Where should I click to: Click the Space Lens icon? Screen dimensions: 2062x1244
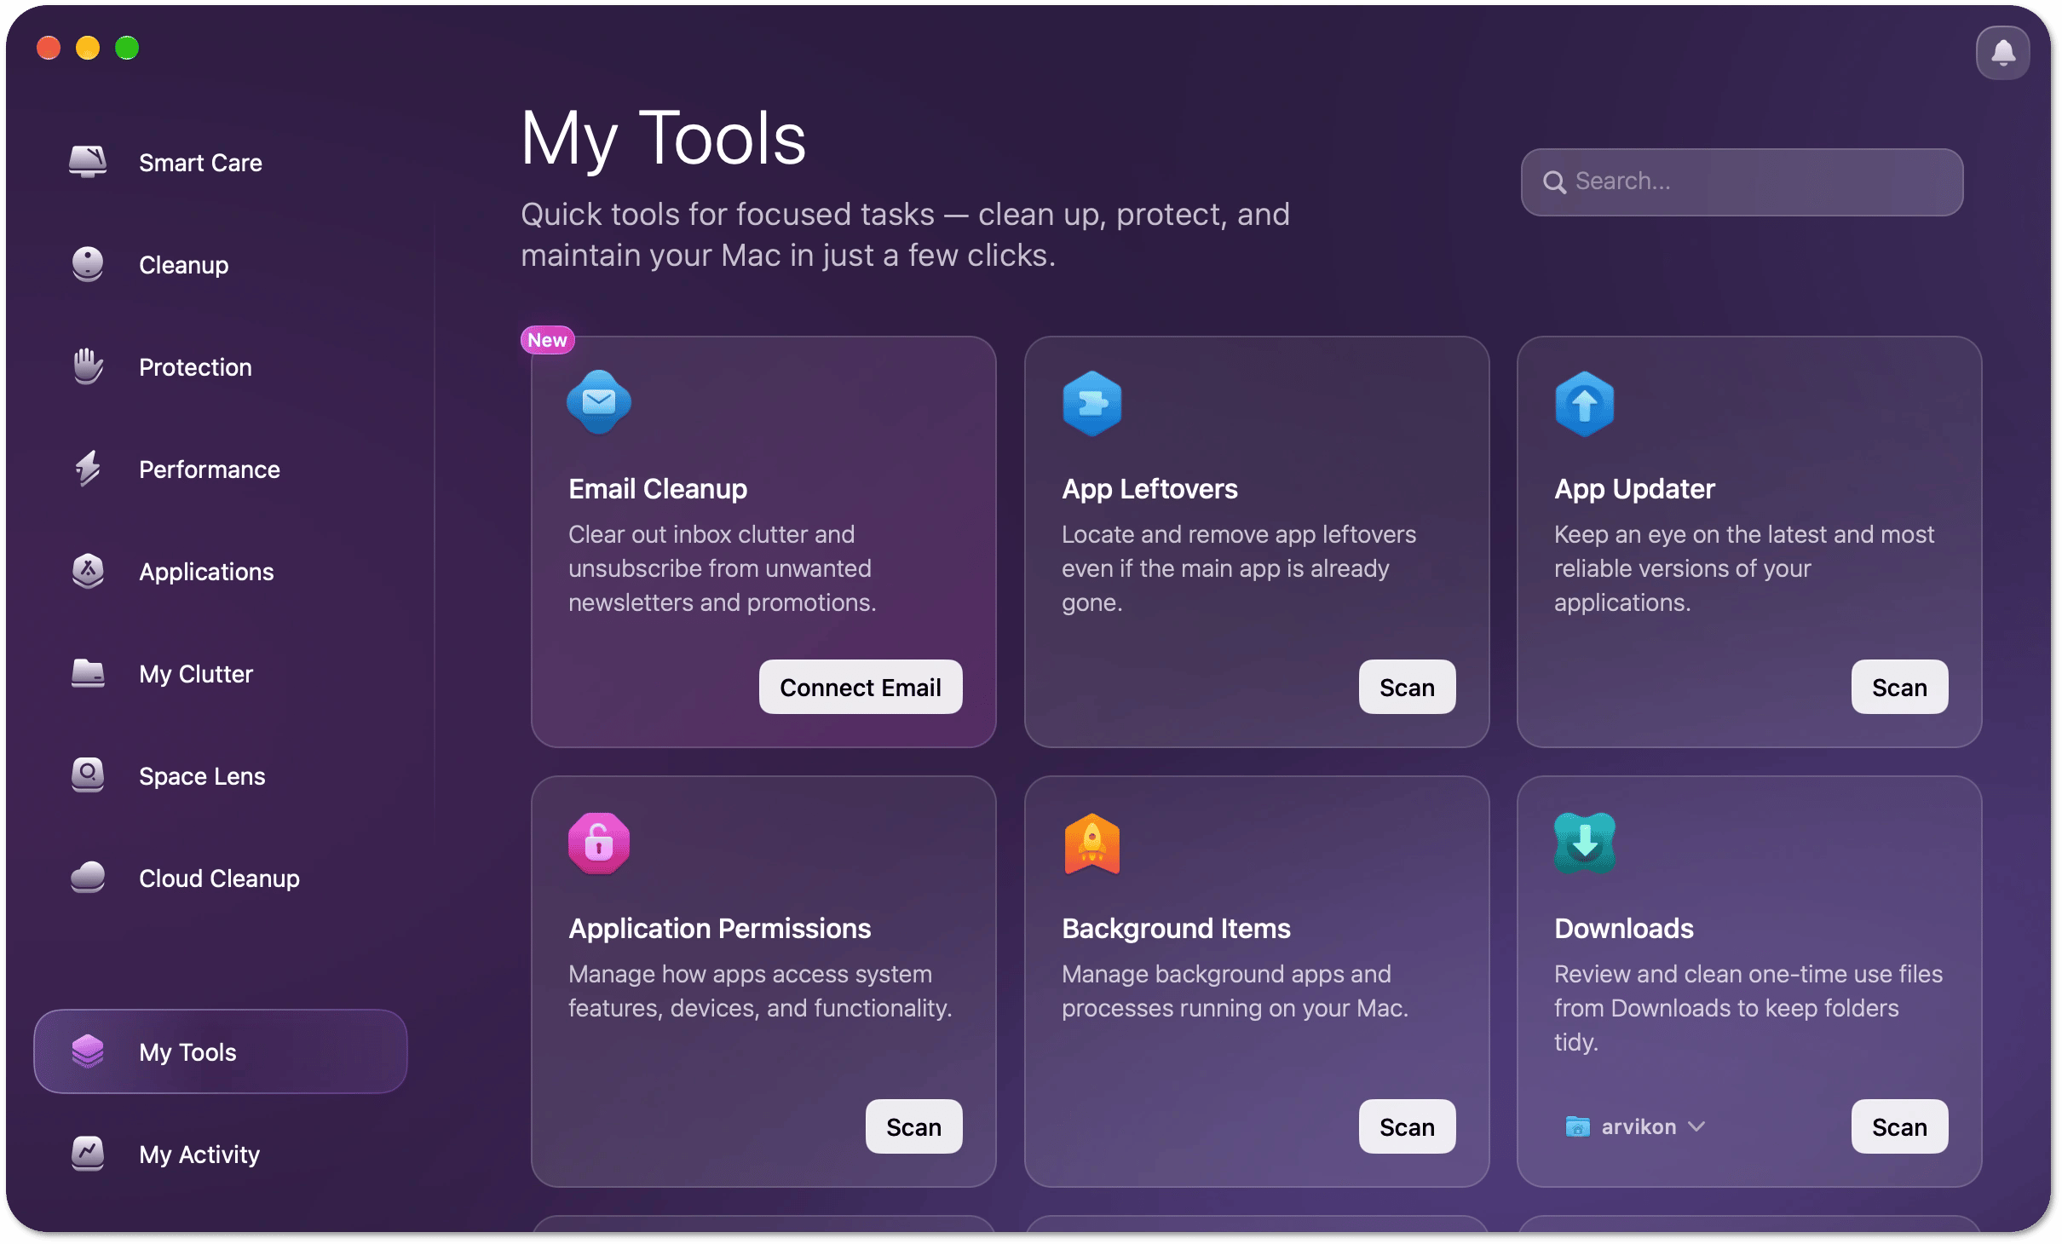pyautogui.click(x=88, y=775)
